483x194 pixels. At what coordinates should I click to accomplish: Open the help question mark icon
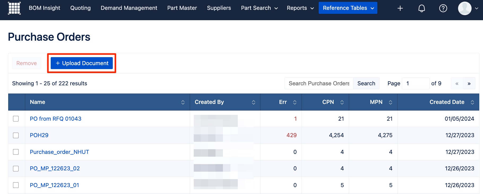pyautogui.click(x=443, y=8)
